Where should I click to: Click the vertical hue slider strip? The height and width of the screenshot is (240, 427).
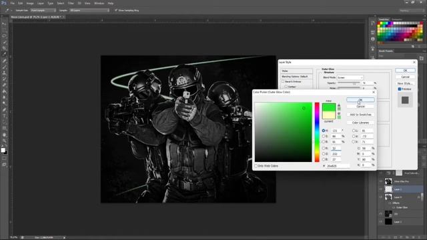tap(317, 132)
